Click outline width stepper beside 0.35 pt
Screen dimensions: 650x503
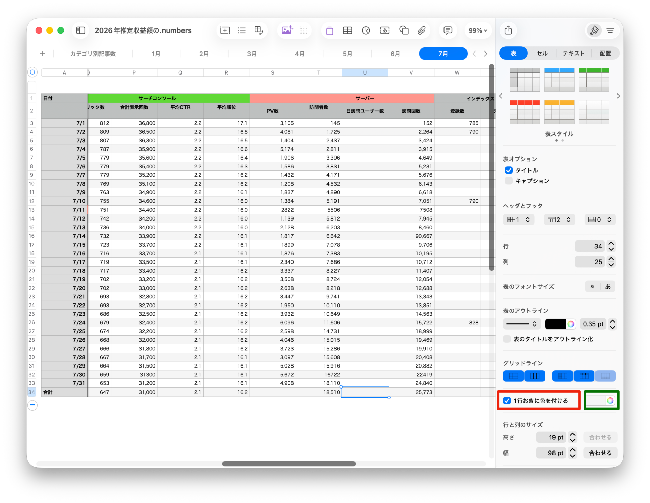click(x=612, y=324)
